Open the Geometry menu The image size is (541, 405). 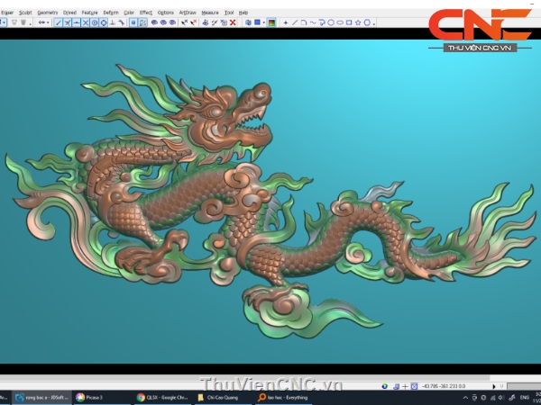click(48, 13)
